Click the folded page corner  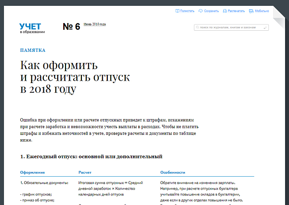(279, 17)
